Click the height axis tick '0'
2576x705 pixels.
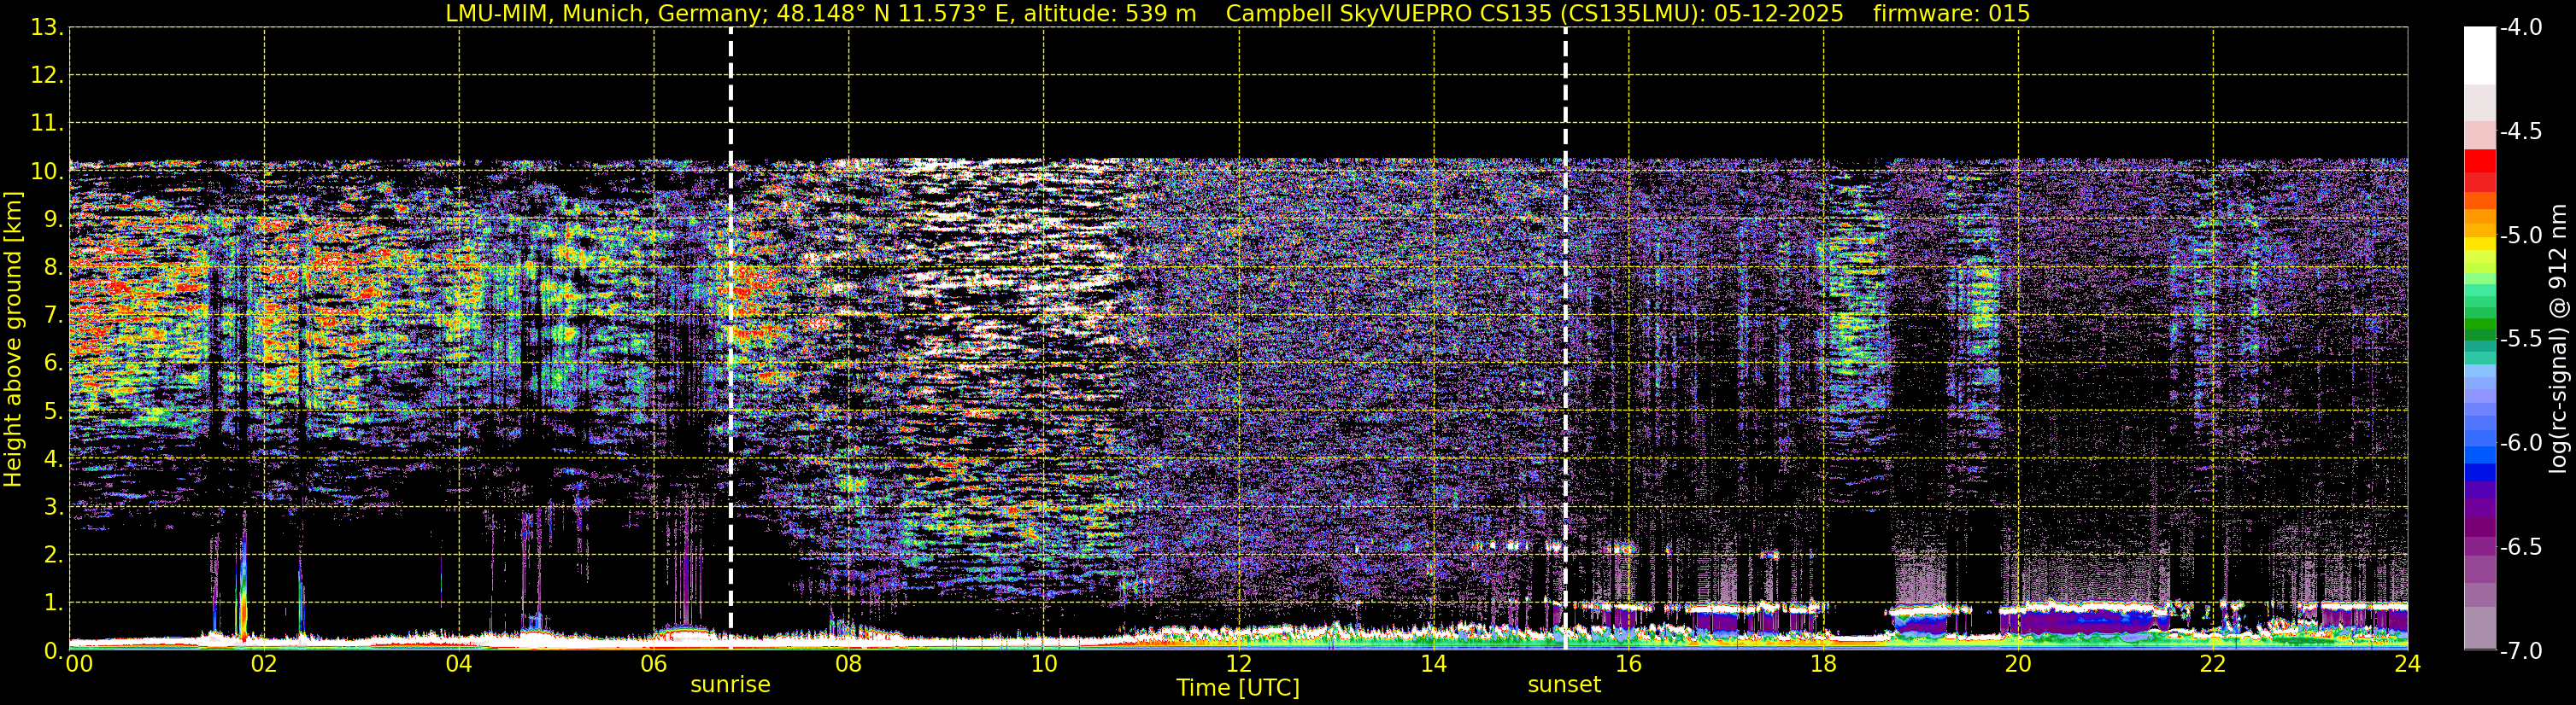point(52,651)
